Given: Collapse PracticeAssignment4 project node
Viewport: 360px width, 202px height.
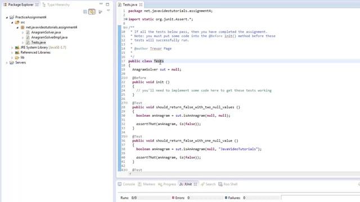Looking at the screenshot, I should pyautogui.click(x=7, y=17).
